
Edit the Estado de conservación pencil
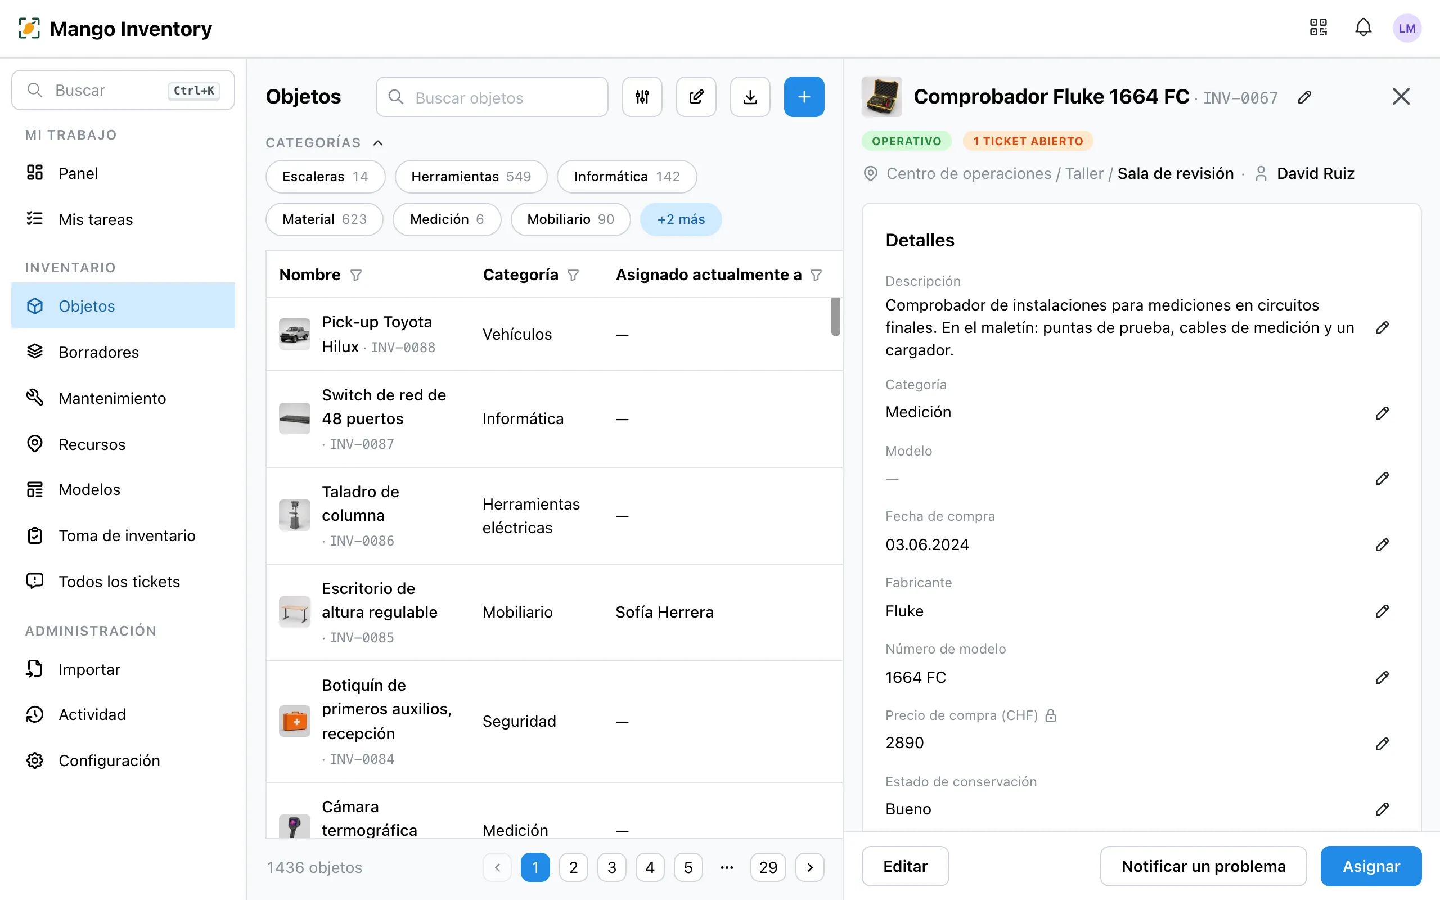click(x=1381, y=809)
